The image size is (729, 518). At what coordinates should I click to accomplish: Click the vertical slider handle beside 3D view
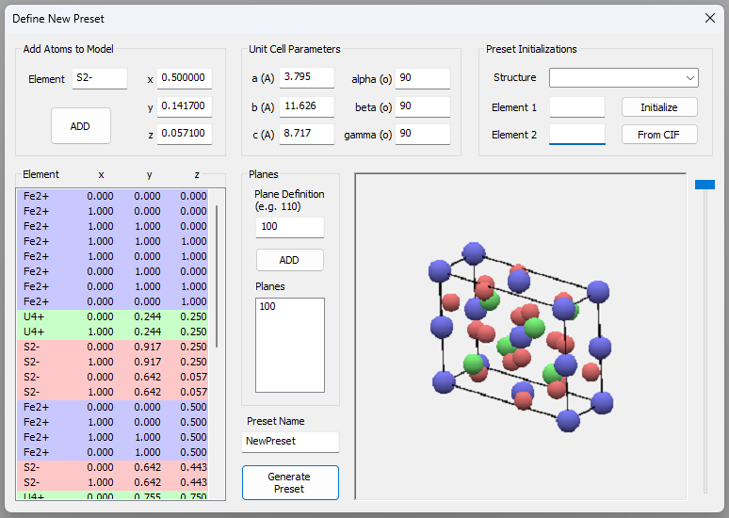705,185
